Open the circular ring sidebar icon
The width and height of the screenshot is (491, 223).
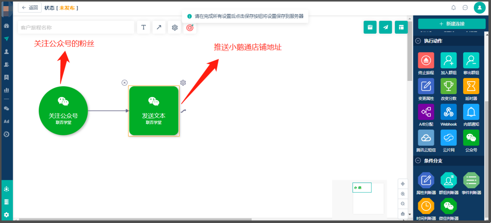[6, 134]
